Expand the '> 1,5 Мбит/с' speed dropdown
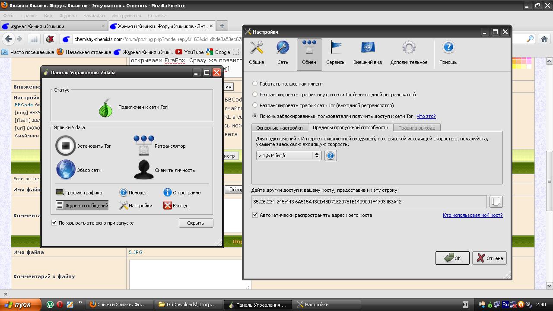Screen dimensions: 553x311 tap(289, 155)
